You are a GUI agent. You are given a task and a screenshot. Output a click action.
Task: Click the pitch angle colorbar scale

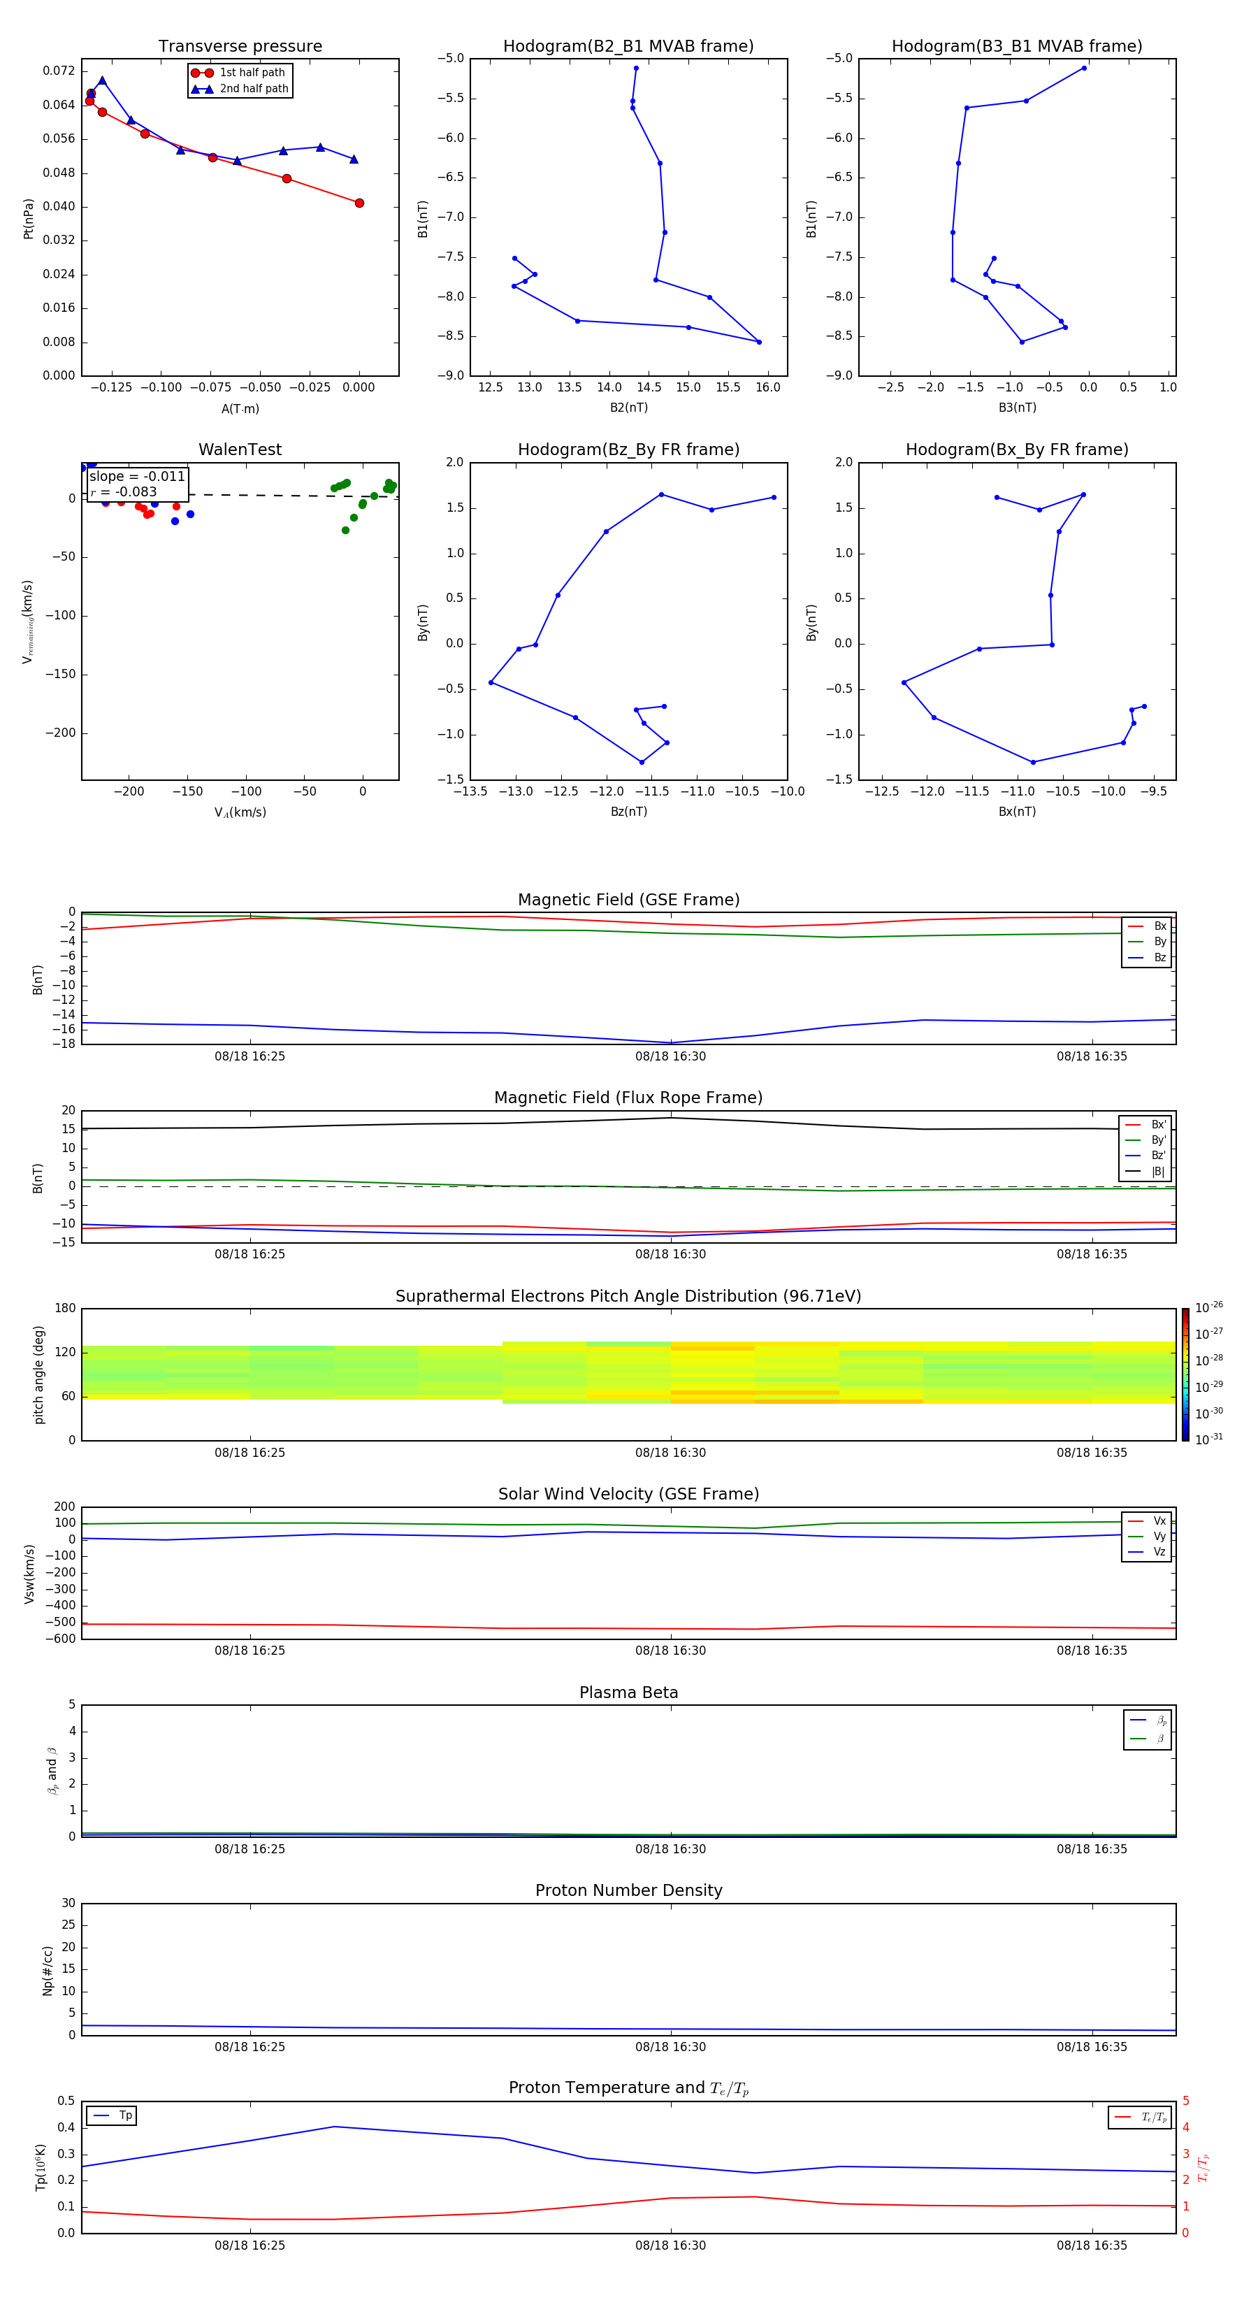coord(1185,1374)
